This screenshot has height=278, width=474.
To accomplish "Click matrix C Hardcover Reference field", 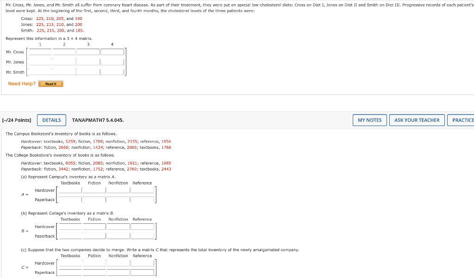I will (143, 263).
